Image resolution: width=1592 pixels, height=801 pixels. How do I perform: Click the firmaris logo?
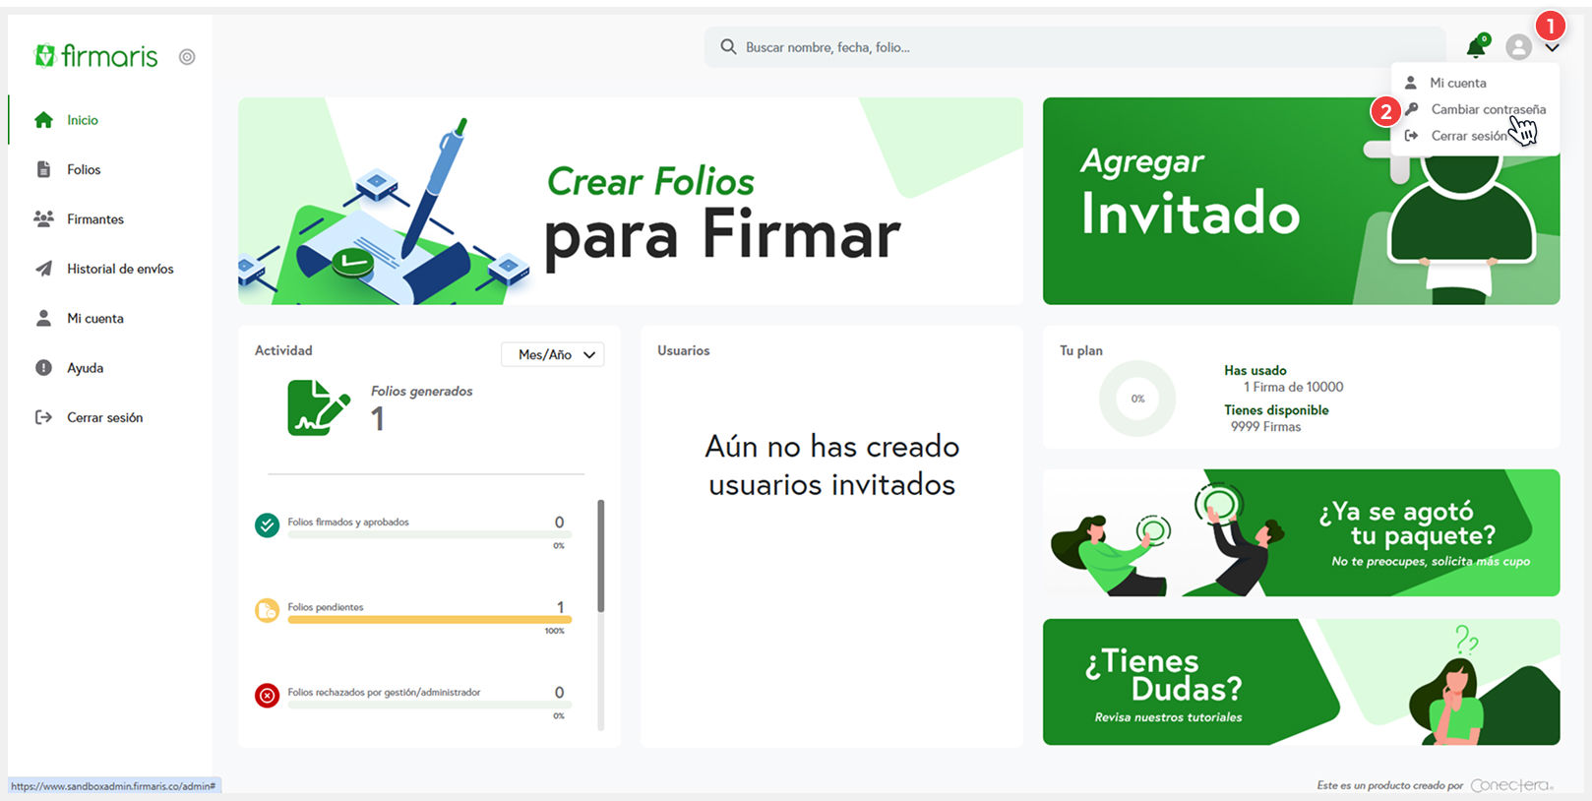[95, 56]
